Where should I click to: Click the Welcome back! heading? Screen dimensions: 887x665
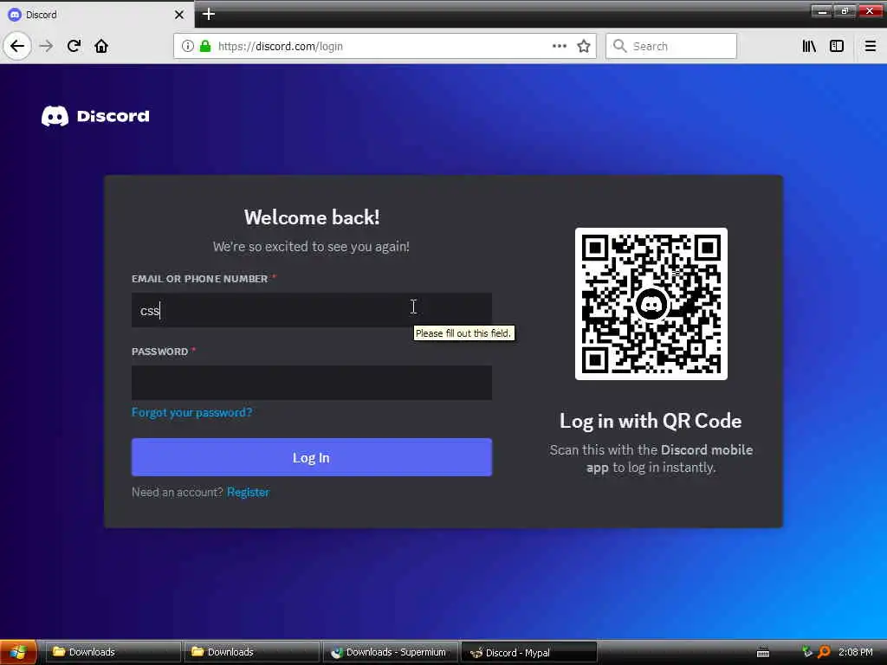click(x=312, y=217)
